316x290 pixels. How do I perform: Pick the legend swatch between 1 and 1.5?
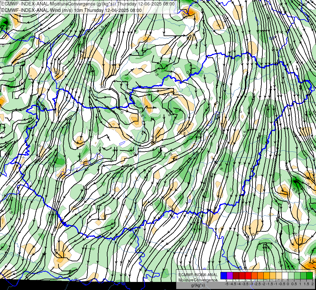click(x=303, y=275)
